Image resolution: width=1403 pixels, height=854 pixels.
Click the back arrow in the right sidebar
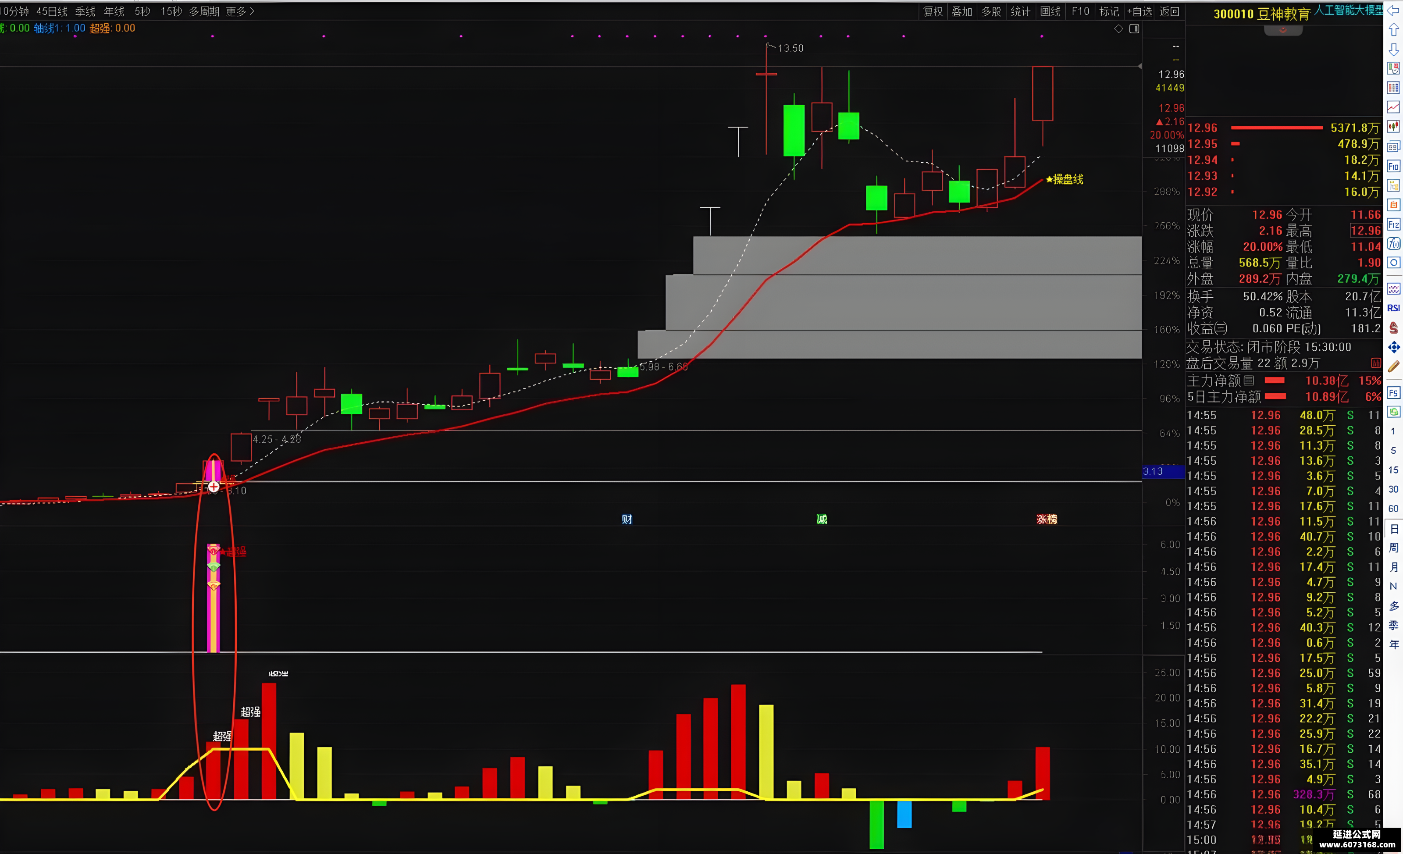[x=1393, y=11]
